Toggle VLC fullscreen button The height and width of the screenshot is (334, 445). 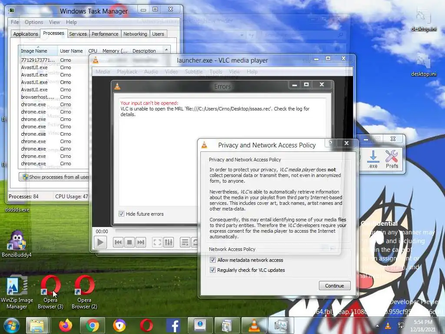(x=157, y=242)
